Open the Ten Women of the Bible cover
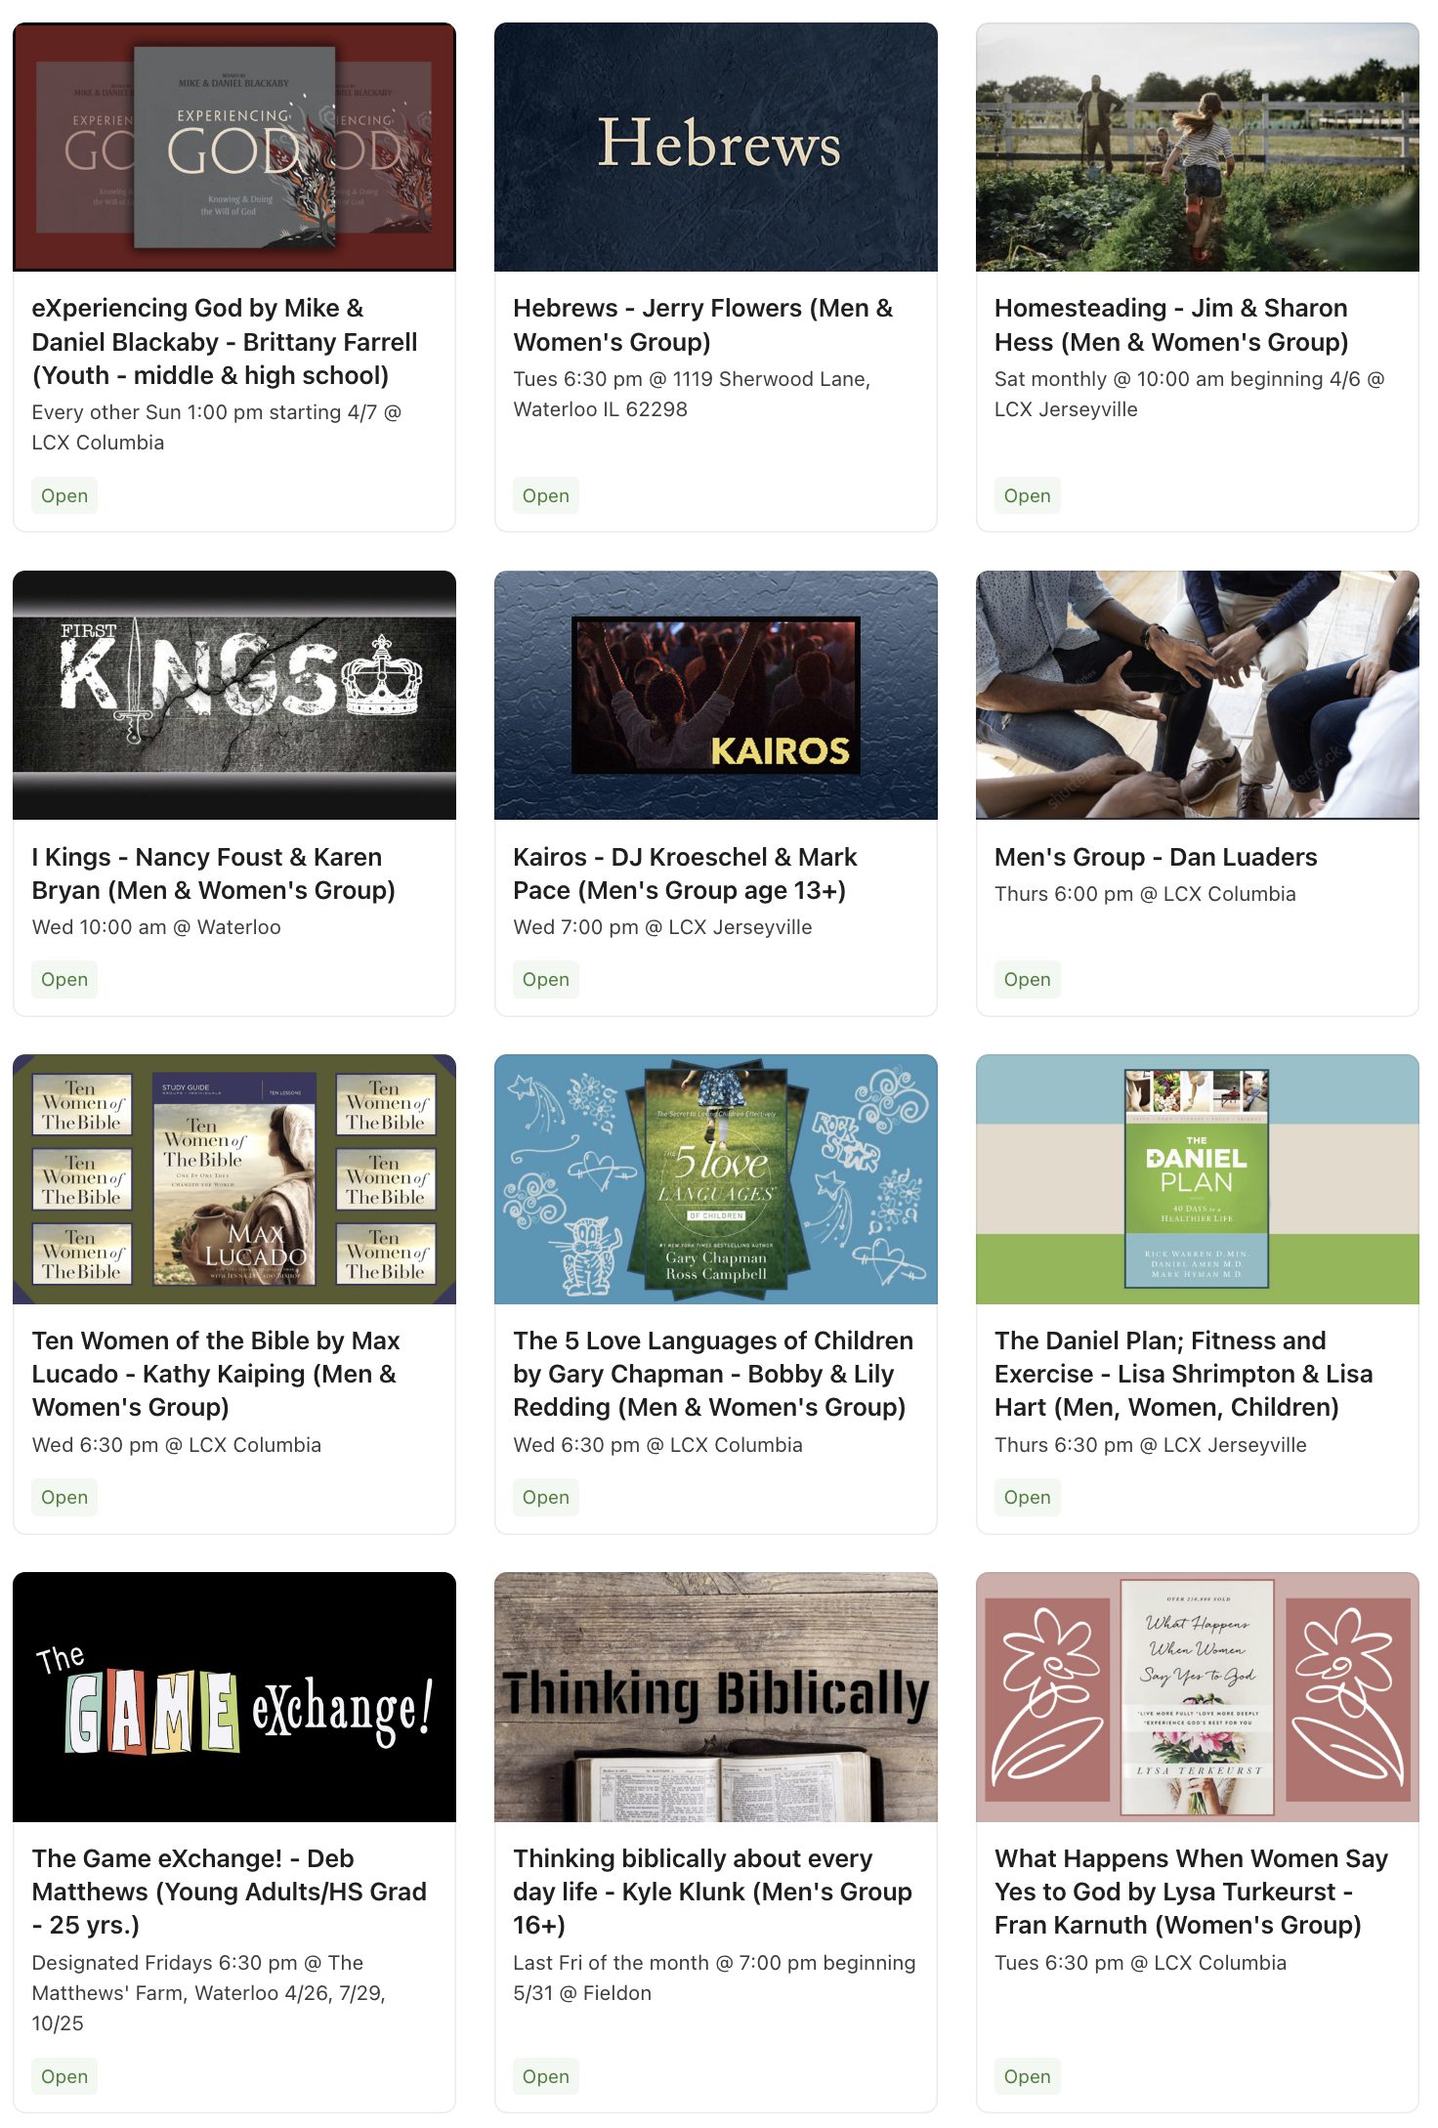 click(x=234, y=1179)
